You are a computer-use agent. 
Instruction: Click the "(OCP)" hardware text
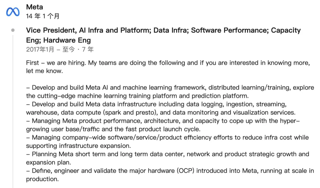click(x=186, y=171)
